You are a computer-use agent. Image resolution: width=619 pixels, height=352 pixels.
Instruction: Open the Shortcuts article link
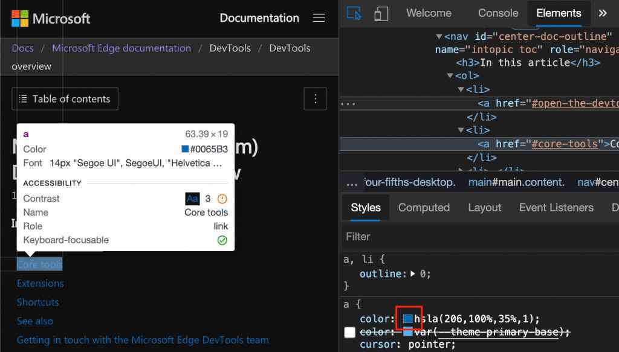click(37, 302)
